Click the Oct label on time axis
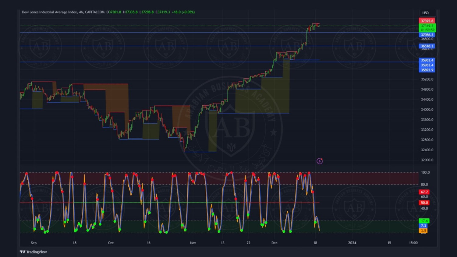 [111, 243]
